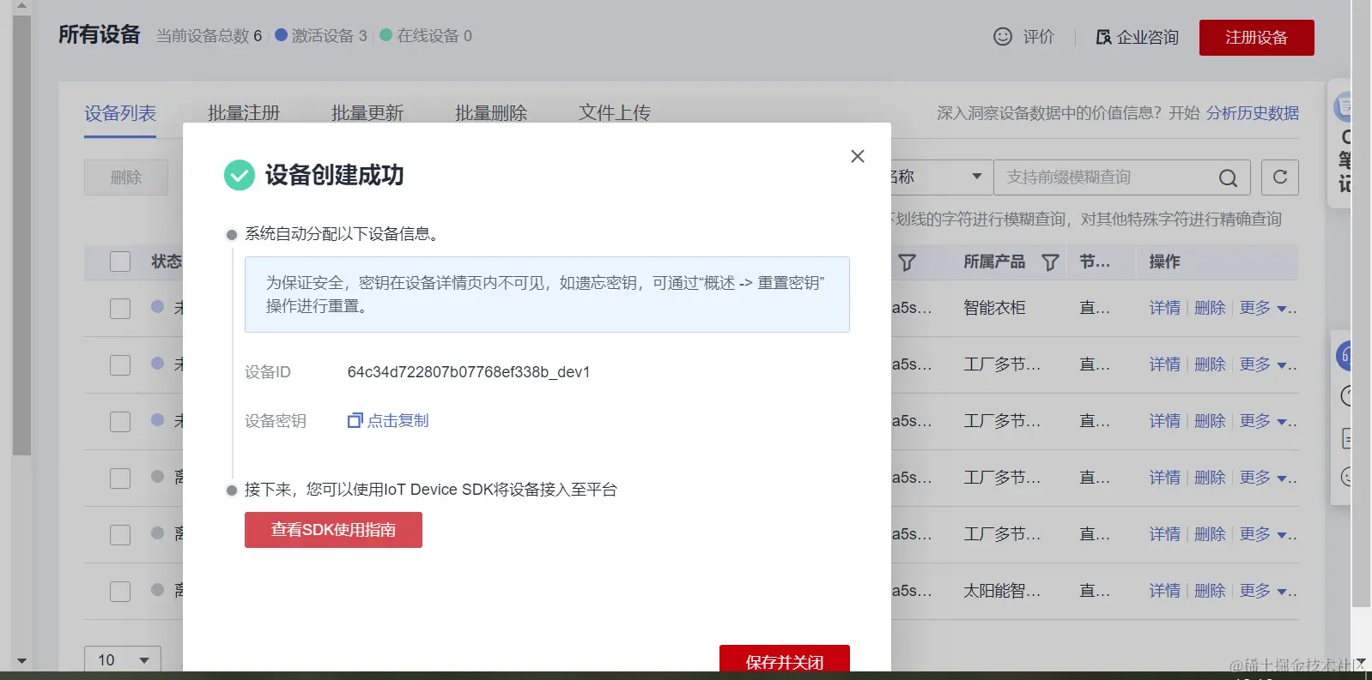The image size is (1372, 680).
Task: Refresh the device list
Action: coord(1279,177)
